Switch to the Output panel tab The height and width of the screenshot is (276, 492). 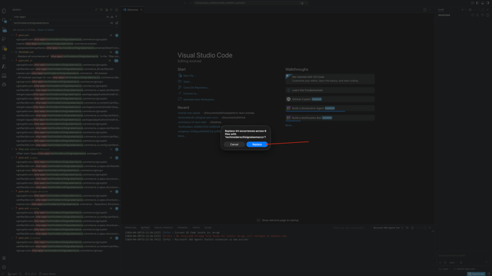[145, 227]
